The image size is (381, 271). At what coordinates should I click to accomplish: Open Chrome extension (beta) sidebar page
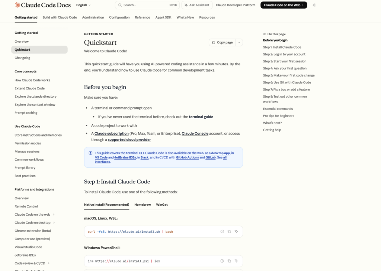click(x=33, y=231)
